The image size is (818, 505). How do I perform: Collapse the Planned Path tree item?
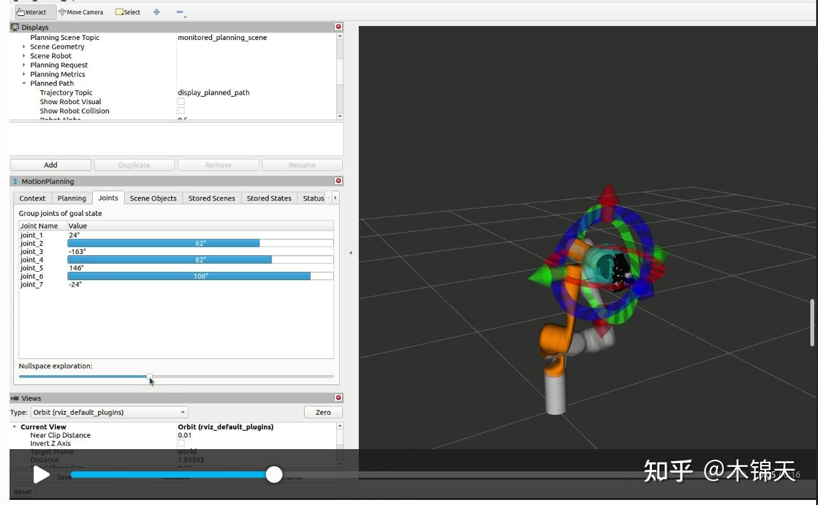(24, 83)
